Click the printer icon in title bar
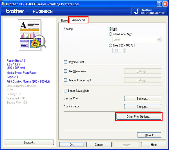This screenshot has width=169, height=150. [3, 4]
